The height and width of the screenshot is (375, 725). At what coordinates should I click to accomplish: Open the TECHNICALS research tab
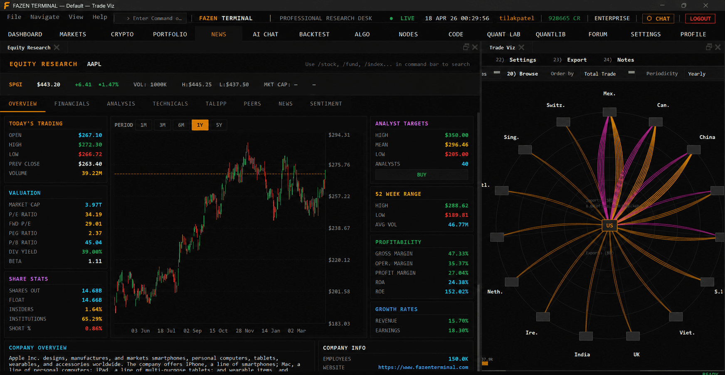170,104
